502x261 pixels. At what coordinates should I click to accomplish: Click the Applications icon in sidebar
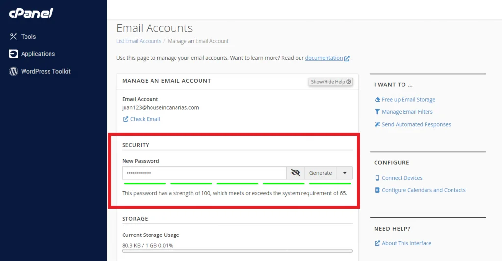pos(13,54)
